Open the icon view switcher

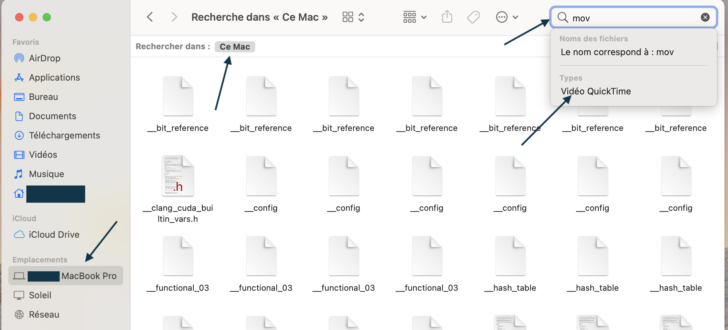pyautogui.click(x=353, y=17)
